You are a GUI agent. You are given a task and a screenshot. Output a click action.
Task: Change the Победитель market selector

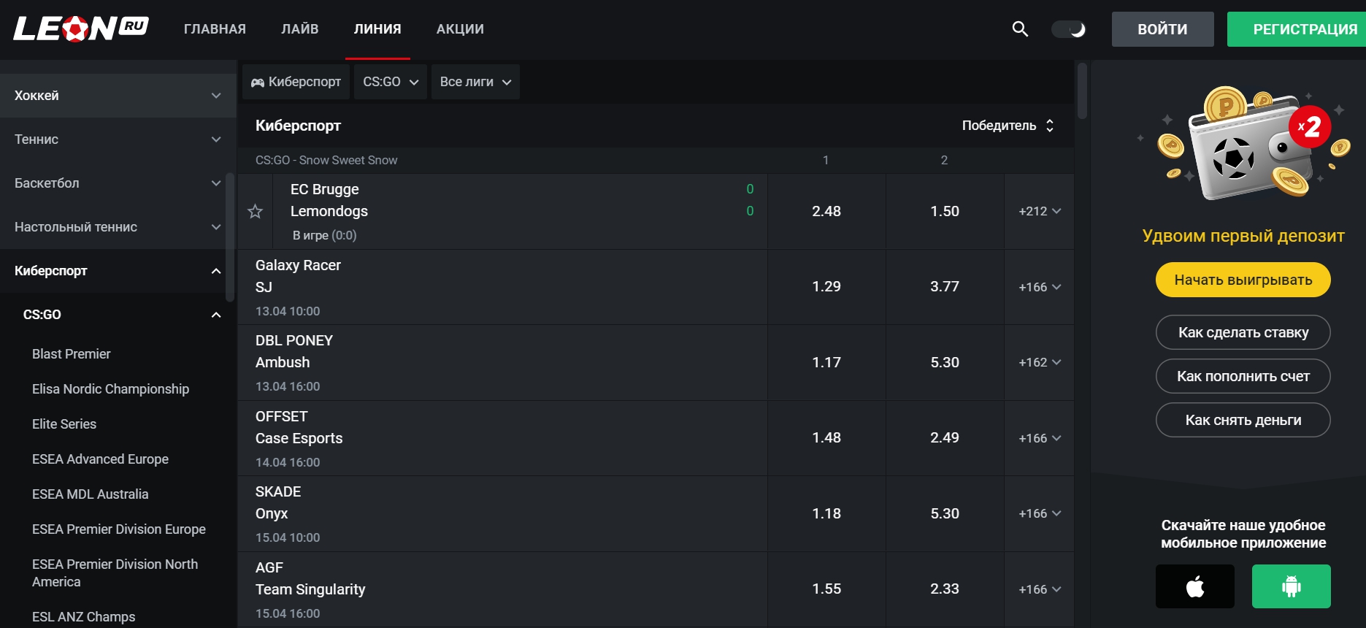pyautogui.click(x=1008, y=126)
